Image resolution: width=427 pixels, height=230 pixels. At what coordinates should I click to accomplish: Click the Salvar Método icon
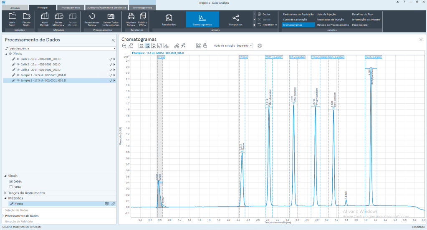(59, 16)
